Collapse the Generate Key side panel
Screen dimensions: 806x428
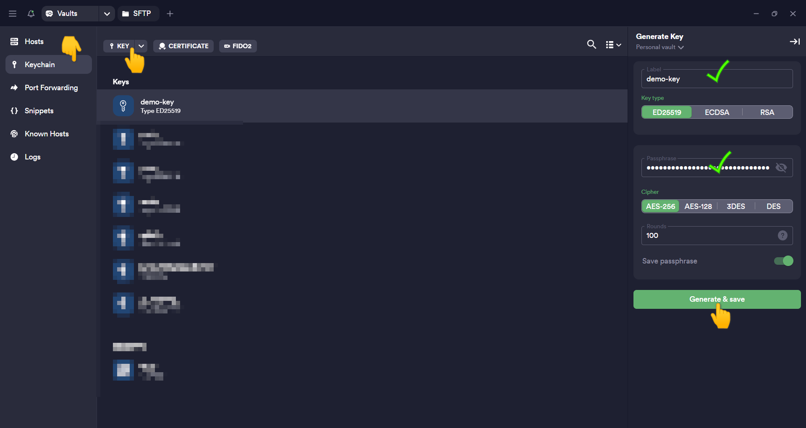(794, 42)
